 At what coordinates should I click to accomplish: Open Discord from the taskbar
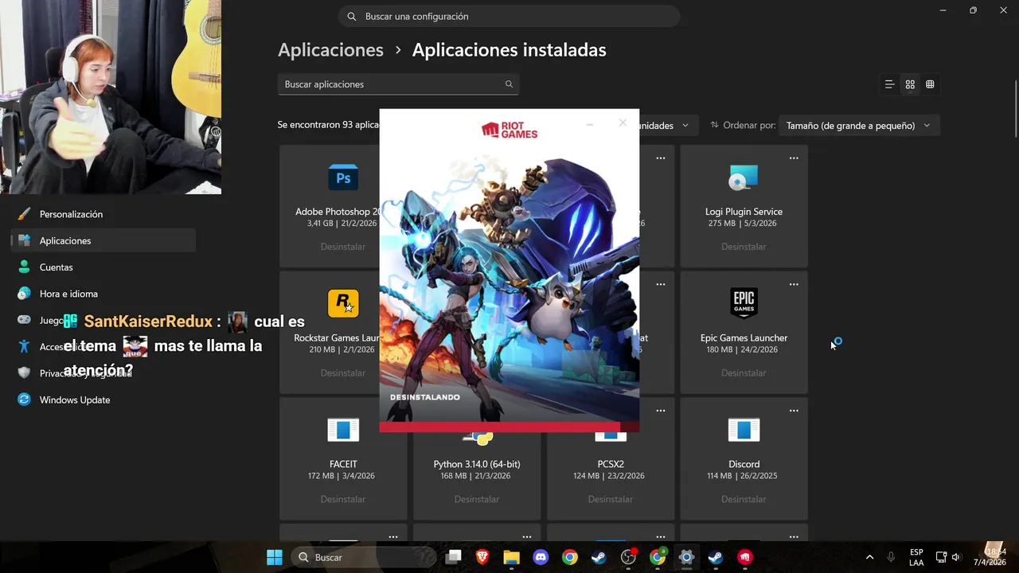point(541,557)
